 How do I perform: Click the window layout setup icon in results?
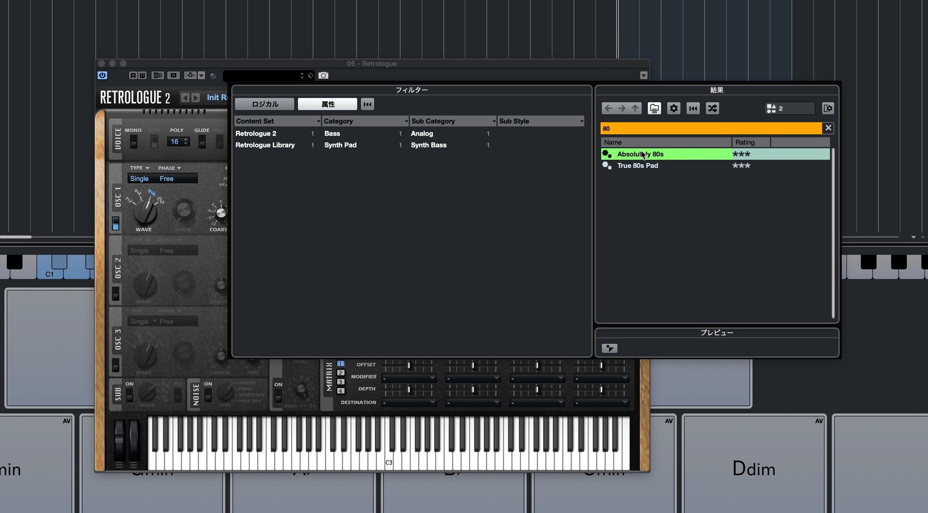coord(828,108)
